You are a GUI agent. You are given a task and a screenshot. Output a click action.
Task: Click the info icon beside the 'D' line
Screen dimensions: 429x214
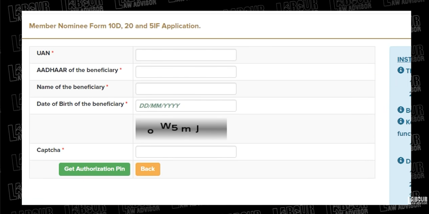tap(400, 160)
